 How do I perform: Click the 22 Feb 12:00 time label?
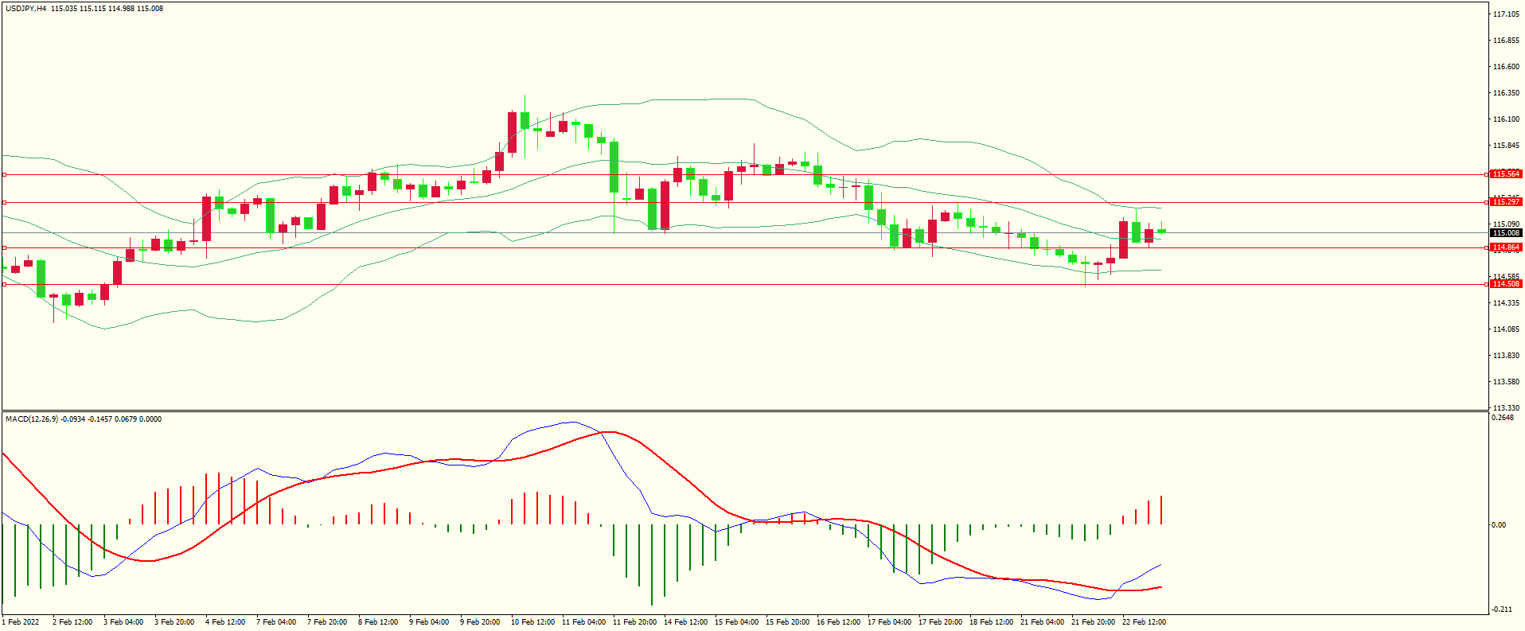coord(1145,622)
